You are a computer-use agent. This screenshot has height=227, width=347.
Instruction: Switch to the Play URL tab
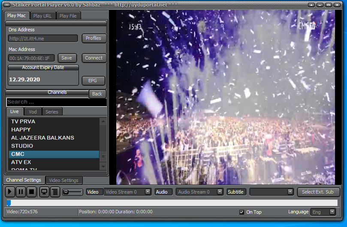click(x=42, y=16)
